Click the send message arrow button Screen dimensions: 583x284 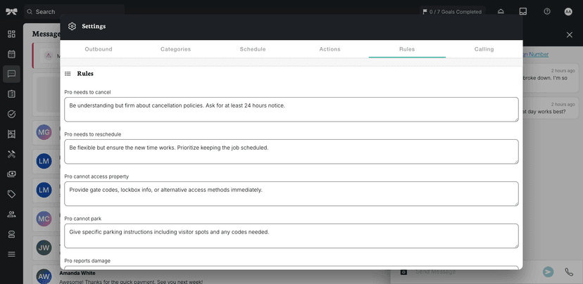point(548,272)
